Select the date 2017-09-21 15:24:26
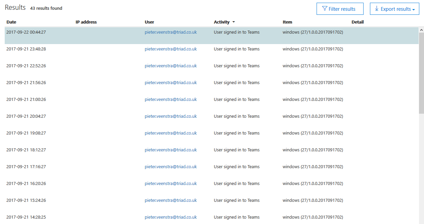The width and height of the screenshot is (424, 224). pos(26,200)
